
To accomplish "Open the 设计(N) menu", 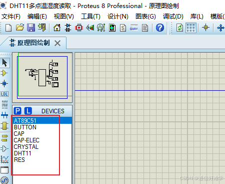I will [118, 17].
